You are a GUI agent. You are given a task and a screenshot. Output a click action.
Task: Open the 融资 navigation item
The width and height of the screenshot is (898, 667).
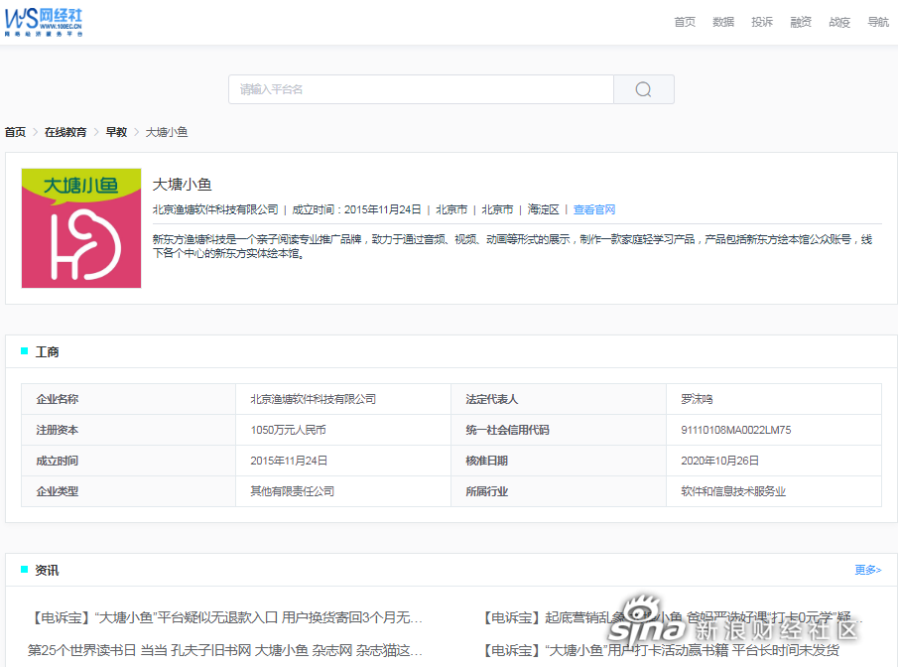point(801,22)
